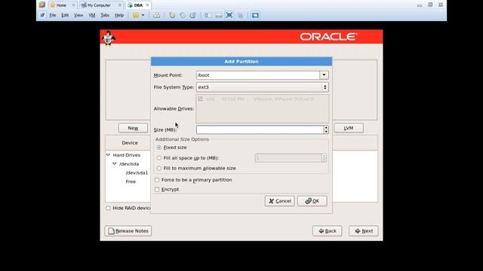Open the File menu

(53, 15)
